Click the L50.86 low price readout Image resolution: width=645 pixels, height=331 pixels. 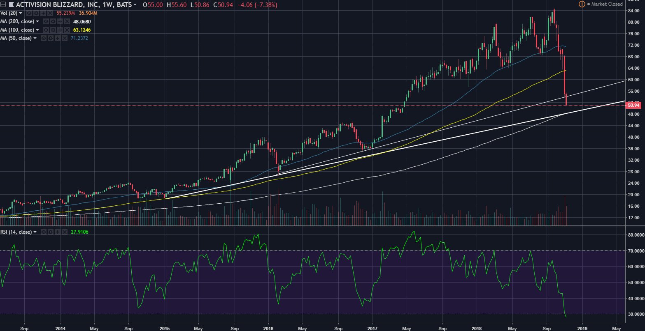tap(200, 5)
